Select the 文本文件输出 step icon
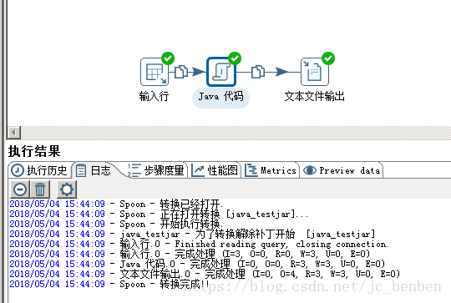The height and width of the screenshot is (303, 451). tap(315, 72)
